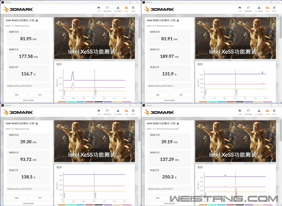Click score warning triangle in 93.72 FPS window

click(37, 123)
